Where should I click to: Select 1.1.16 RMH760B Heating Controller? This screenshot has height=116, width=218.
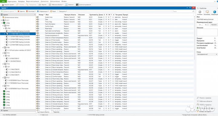(x=19, y=37)
